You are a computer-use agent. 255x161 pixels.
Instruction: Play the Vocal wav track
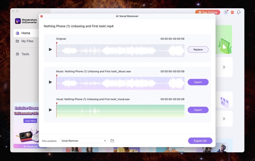pyautogui.click(x=50, y=110)
